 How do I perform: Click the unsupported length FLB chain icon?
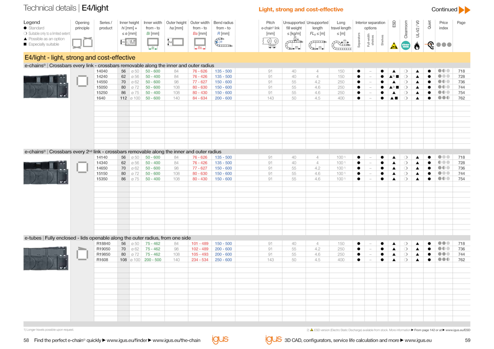[x=317, y=45]
